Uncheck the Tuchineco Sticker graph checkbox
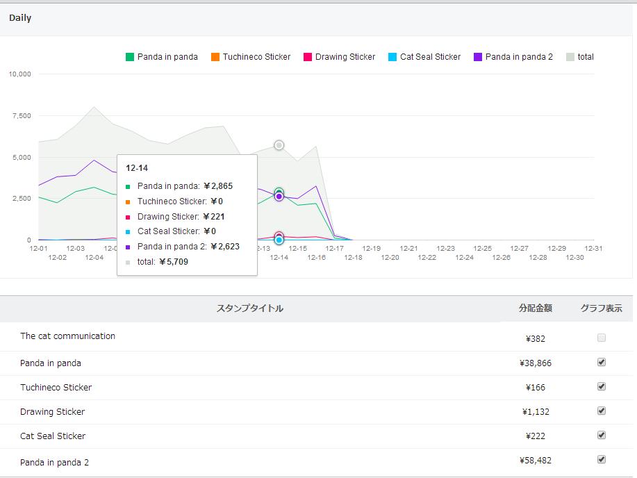 (x=602, y=386)
